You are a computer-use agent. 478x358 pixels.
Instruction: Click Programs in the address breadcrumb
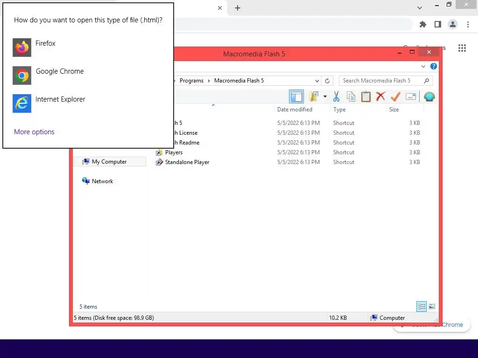(x=191, y=81)
